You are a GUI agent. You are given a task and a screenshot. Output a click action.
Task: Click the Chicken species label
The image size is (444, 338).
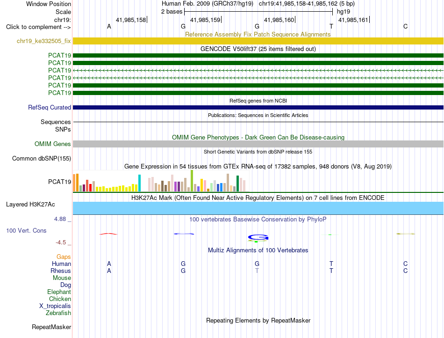[60, 299]
